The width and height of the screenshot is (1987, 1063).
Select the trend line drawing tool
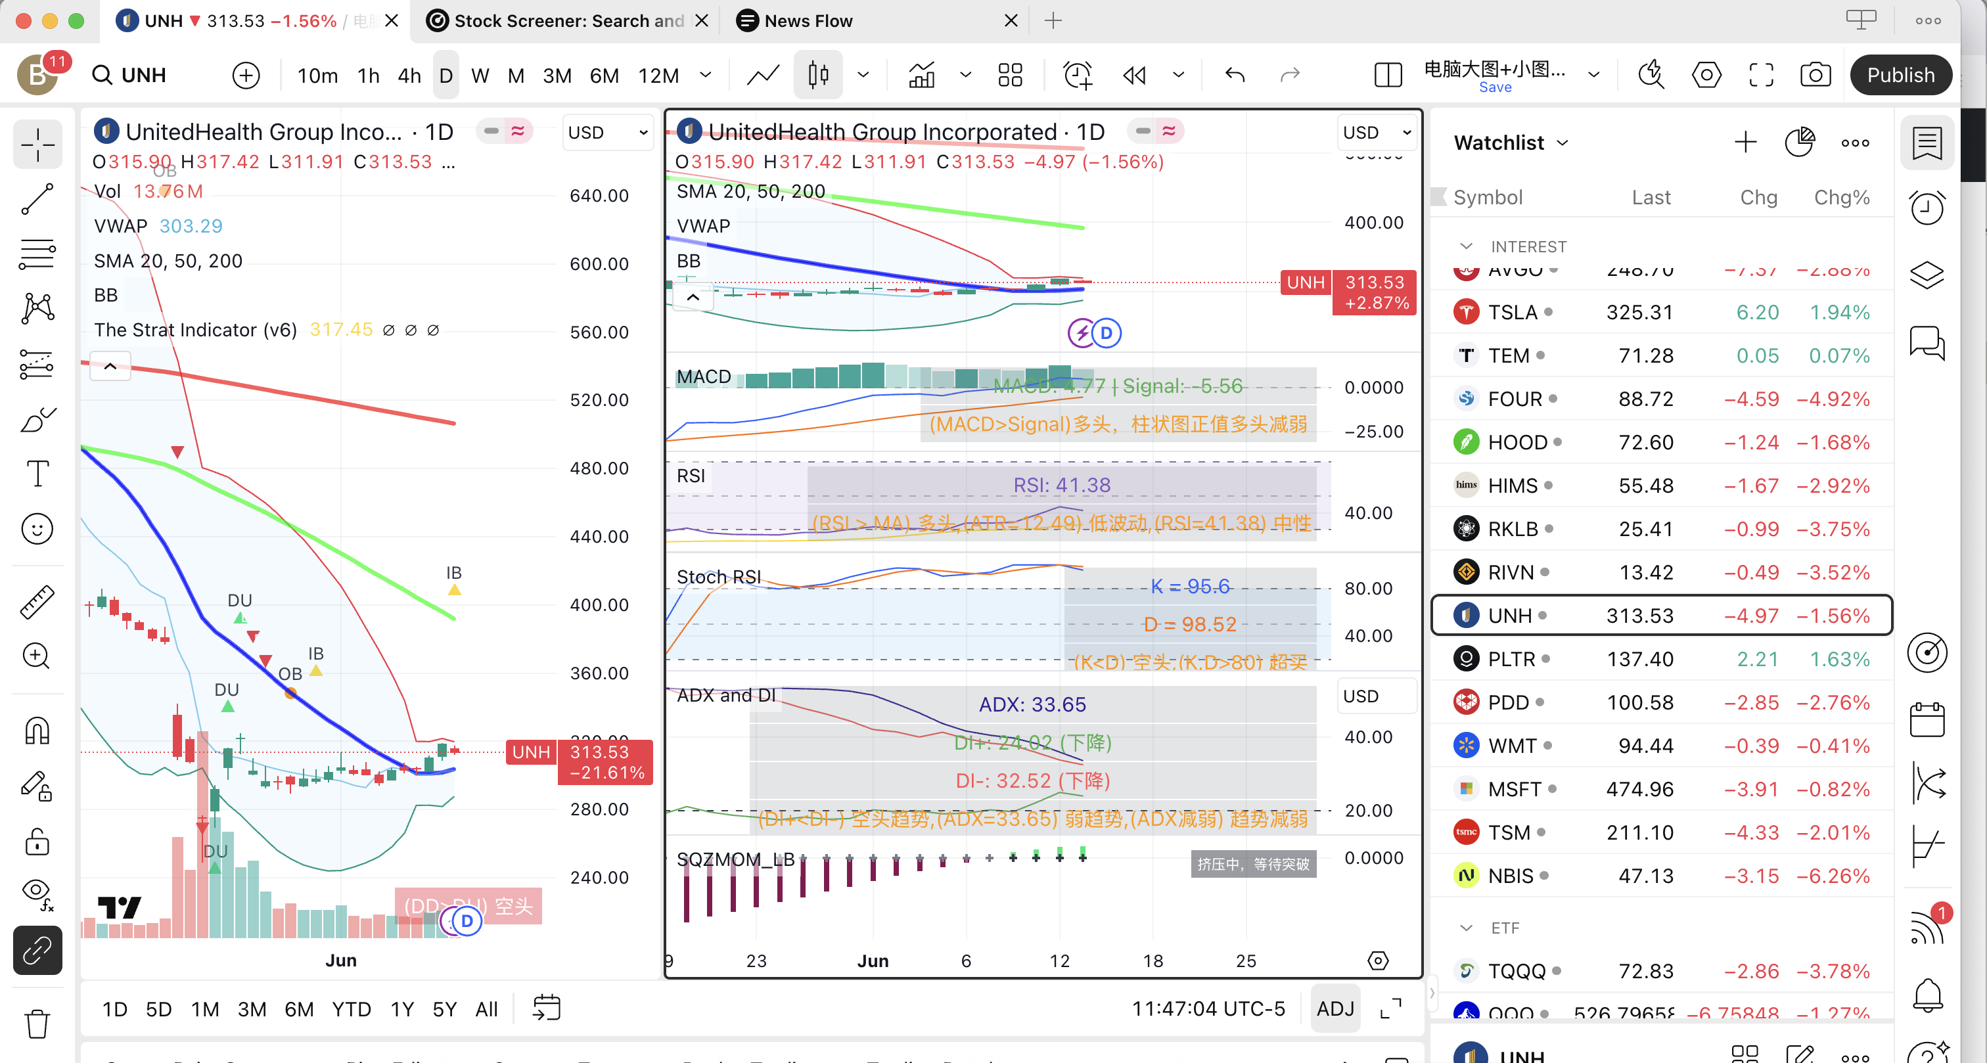(37, 199)
